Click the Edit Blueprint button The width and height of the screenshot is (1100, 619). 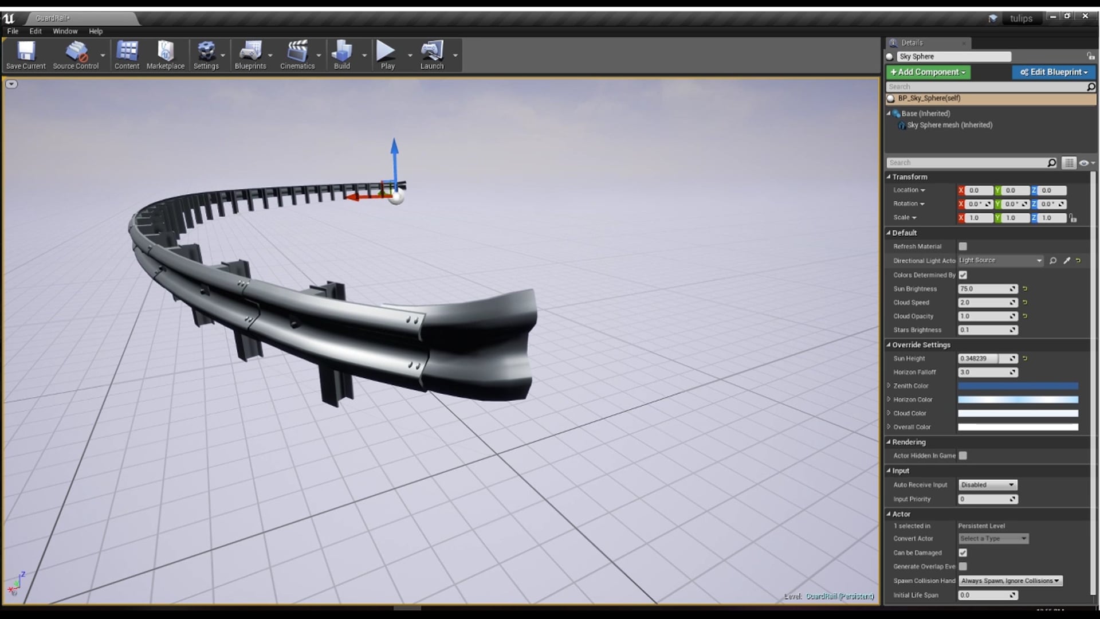[x=1054, y=72]
